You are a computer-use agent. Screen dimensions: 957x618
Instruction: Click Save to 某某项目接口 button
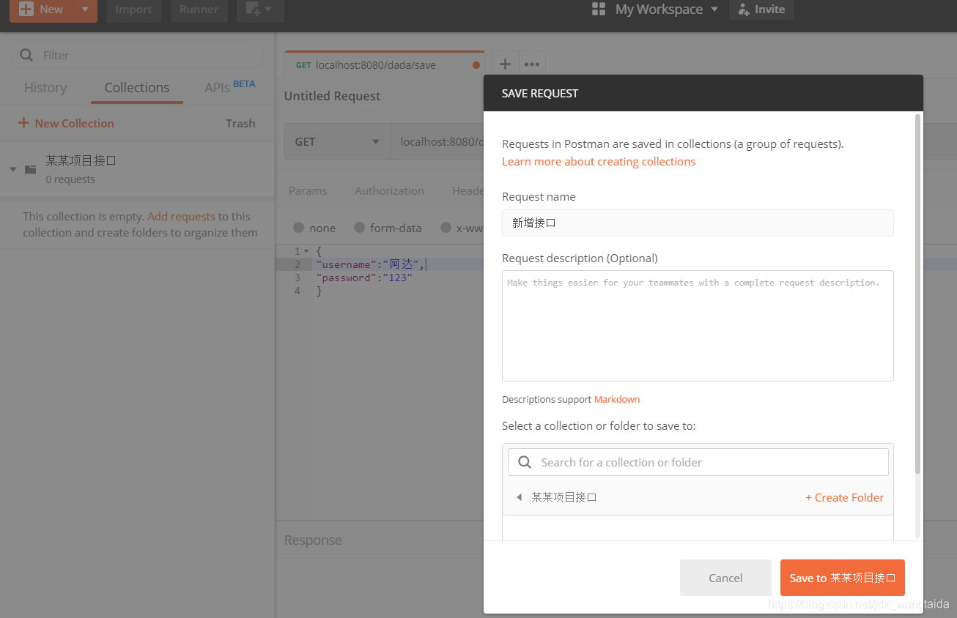[x=842, y=578]
